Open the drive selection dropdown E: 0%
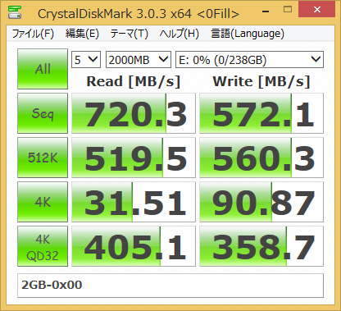This screenshot has width=341, height=311. (249, 59)
